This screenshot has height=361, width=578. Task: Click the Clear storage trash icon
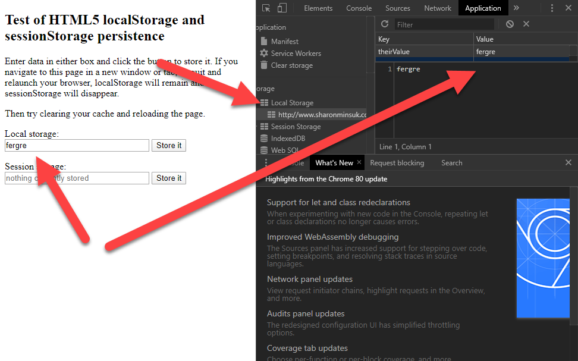(x=263, y=65)
